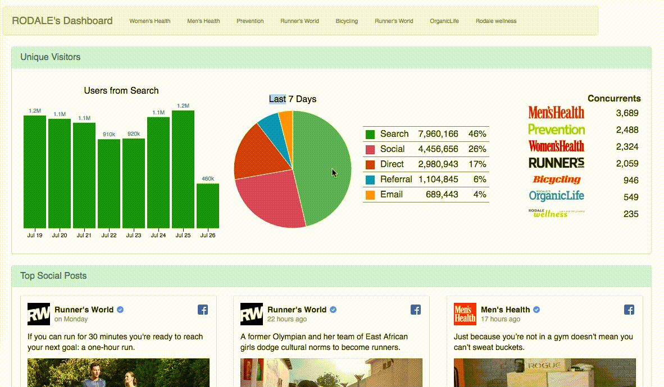Click the 7,960,166 Search value
664x387 pixels.
tap(438, 134)
